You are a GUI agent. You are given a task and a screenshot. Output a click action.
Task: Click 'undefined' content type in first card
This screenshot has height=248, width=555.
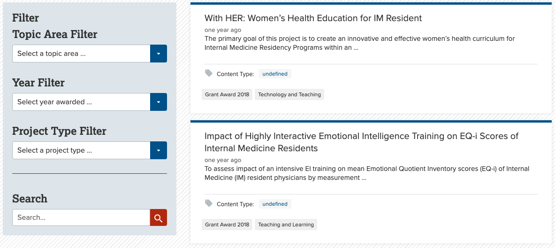tap(275, 74)
